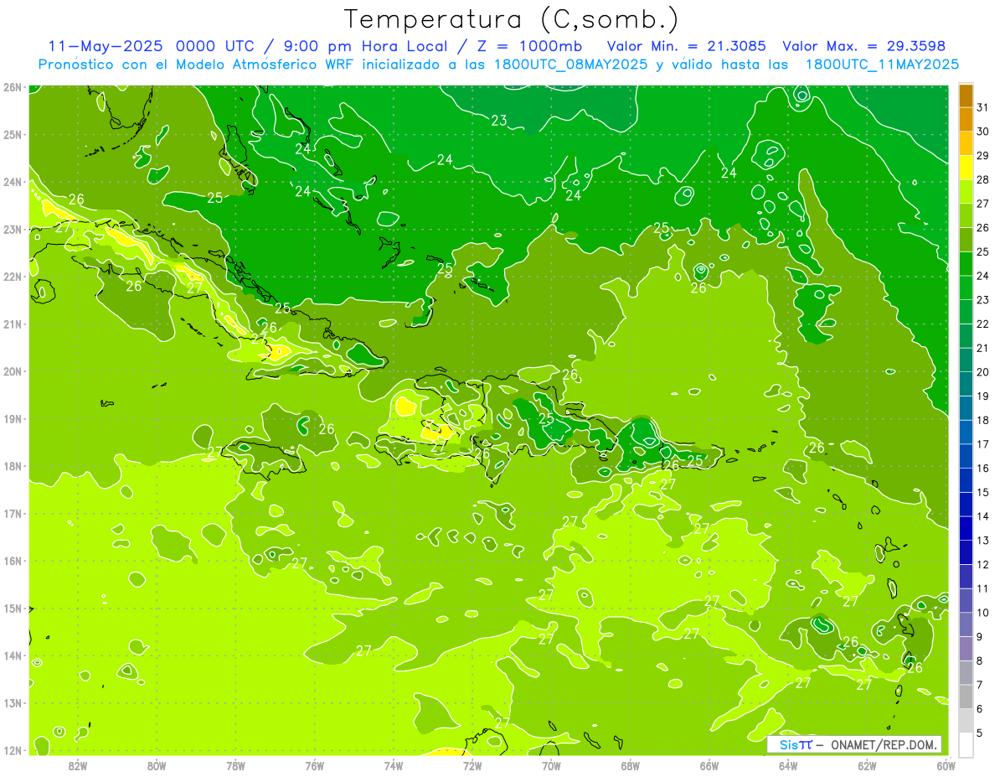The image size is (1005, 777).
Task: Click the Sisπ ONAMET/REP.DOM. credit label
Action: (854, 744)
